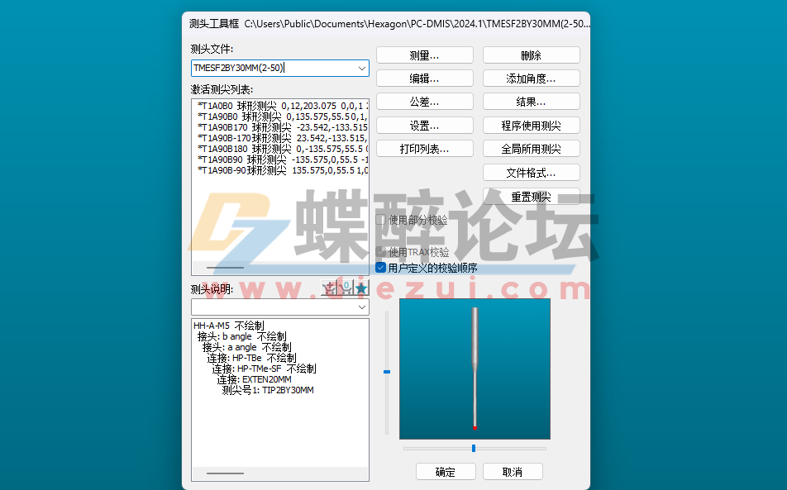787x490 pixels.
Task: Click the 测量 button
Action: pos(424,55)
